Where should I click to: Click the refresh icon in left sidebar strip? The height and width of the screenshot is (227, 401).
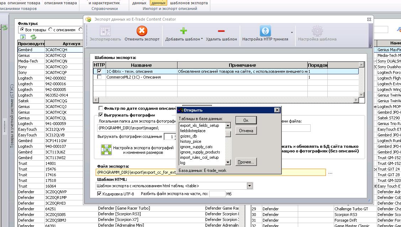[5, 28]
